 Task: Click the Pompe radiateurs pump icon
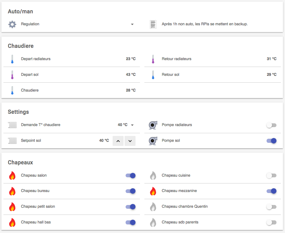tap(153, 125)
